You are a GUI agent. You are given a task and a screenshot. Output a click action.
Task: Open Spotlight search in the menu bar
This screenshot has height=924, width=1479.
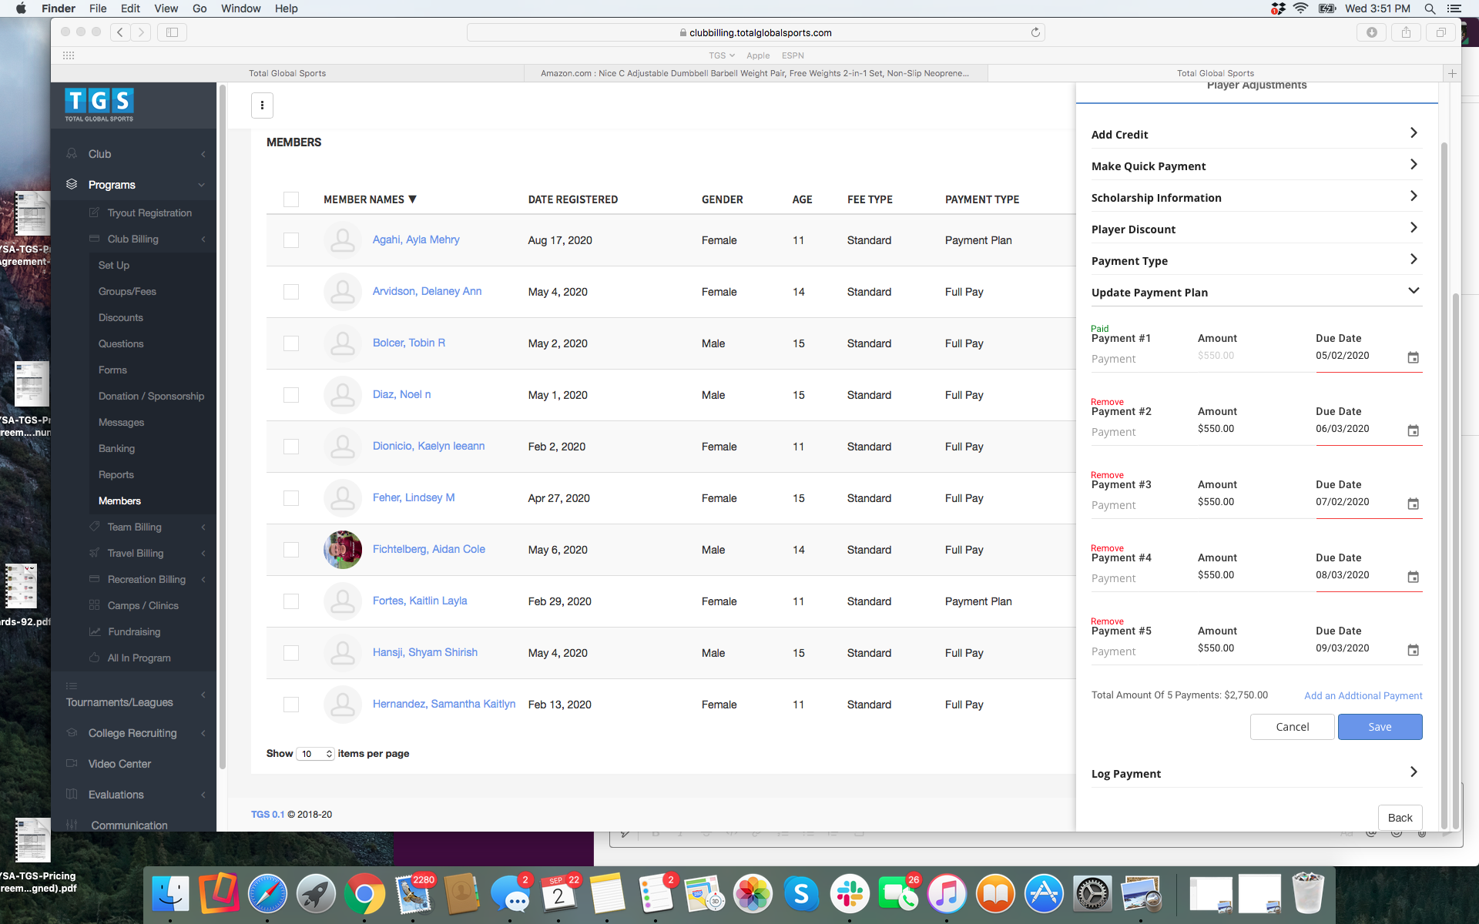pyautogui.click(x=1430, y=8)
